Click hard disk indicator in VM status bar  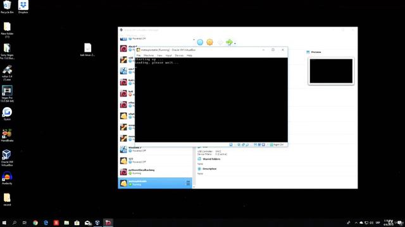231,144
